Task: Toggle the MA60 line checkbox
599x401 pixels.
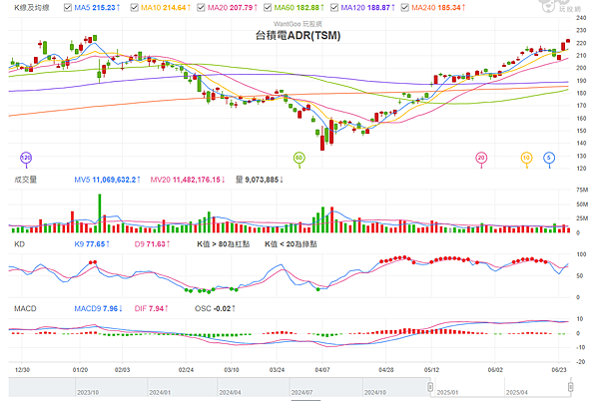Action: click(x=268, y=8)
